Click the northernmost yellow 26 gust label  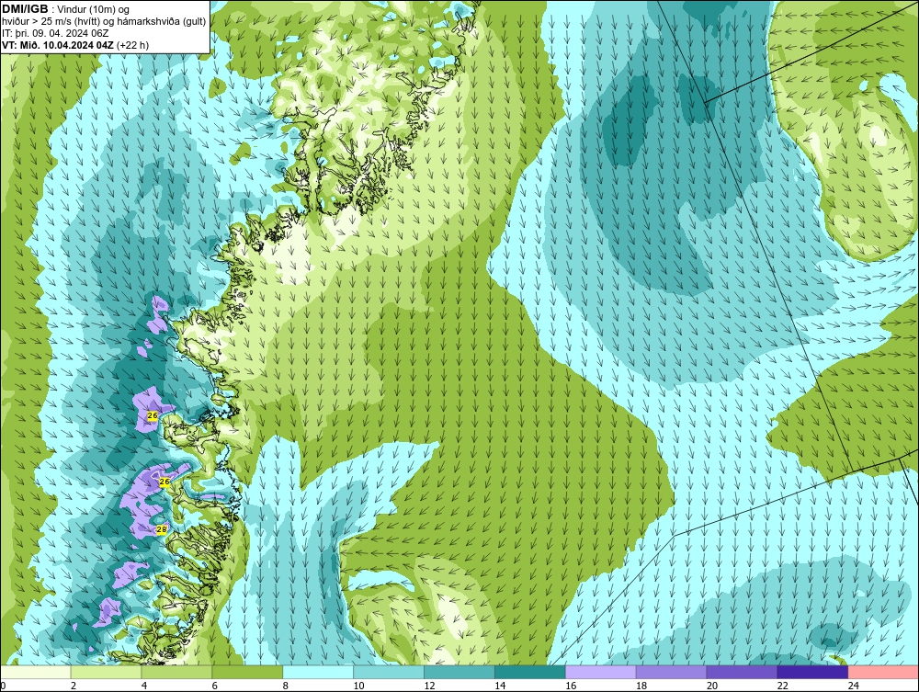click(x=153, y=415)
